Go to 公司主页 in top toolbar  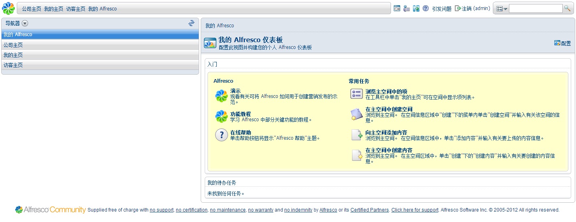31,8
